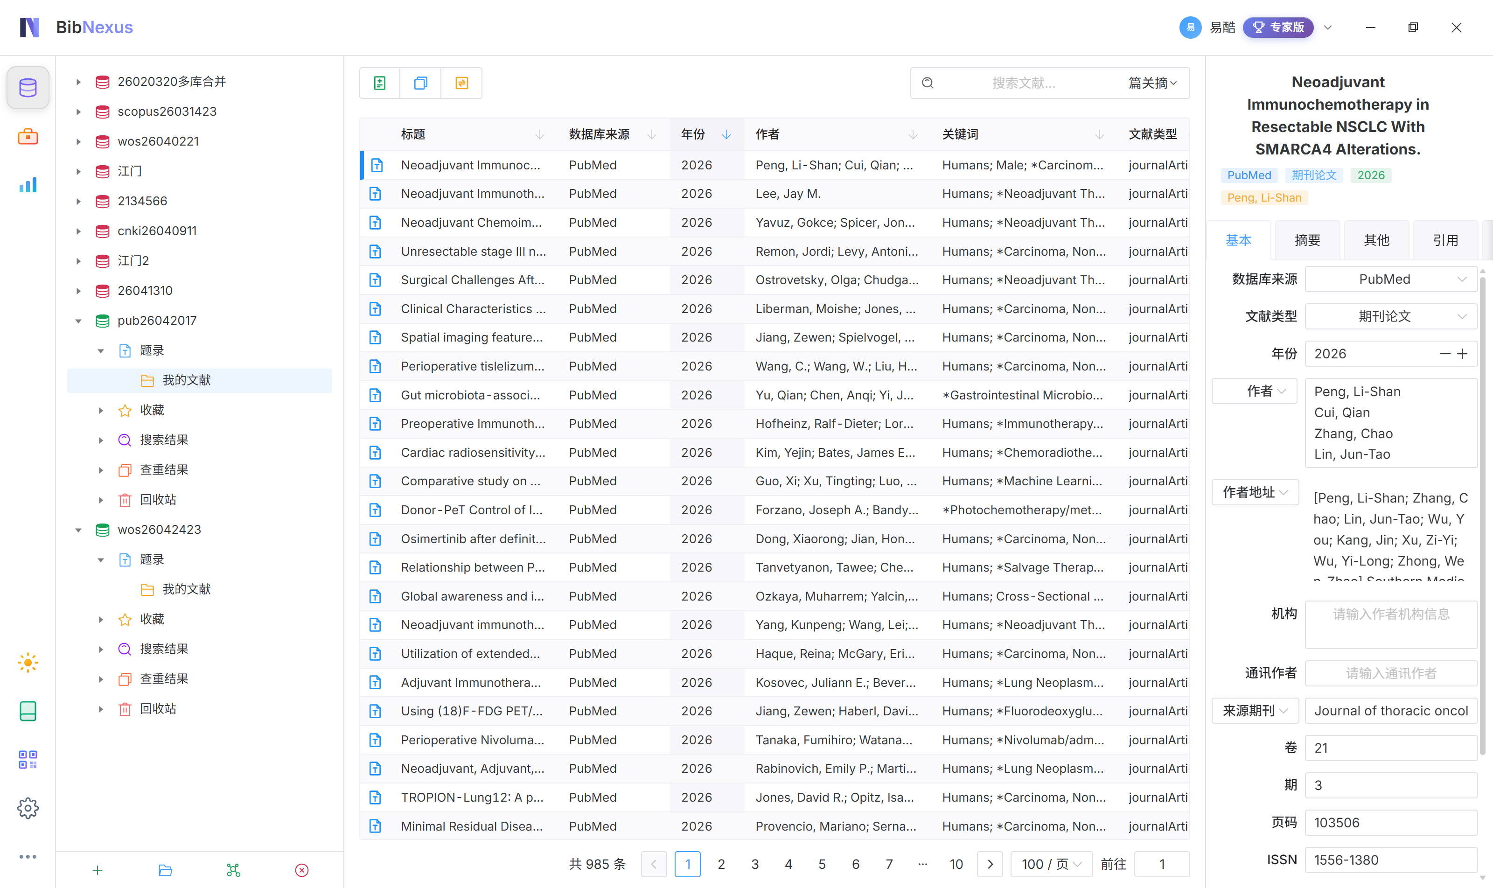Open the QR grid apps icon
Viewport: 1493px width, 888px height.
(28, 760)
